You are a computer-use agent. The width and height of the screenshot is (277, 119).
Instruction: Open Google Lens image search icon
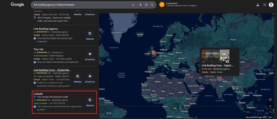[x=146, y=5]
